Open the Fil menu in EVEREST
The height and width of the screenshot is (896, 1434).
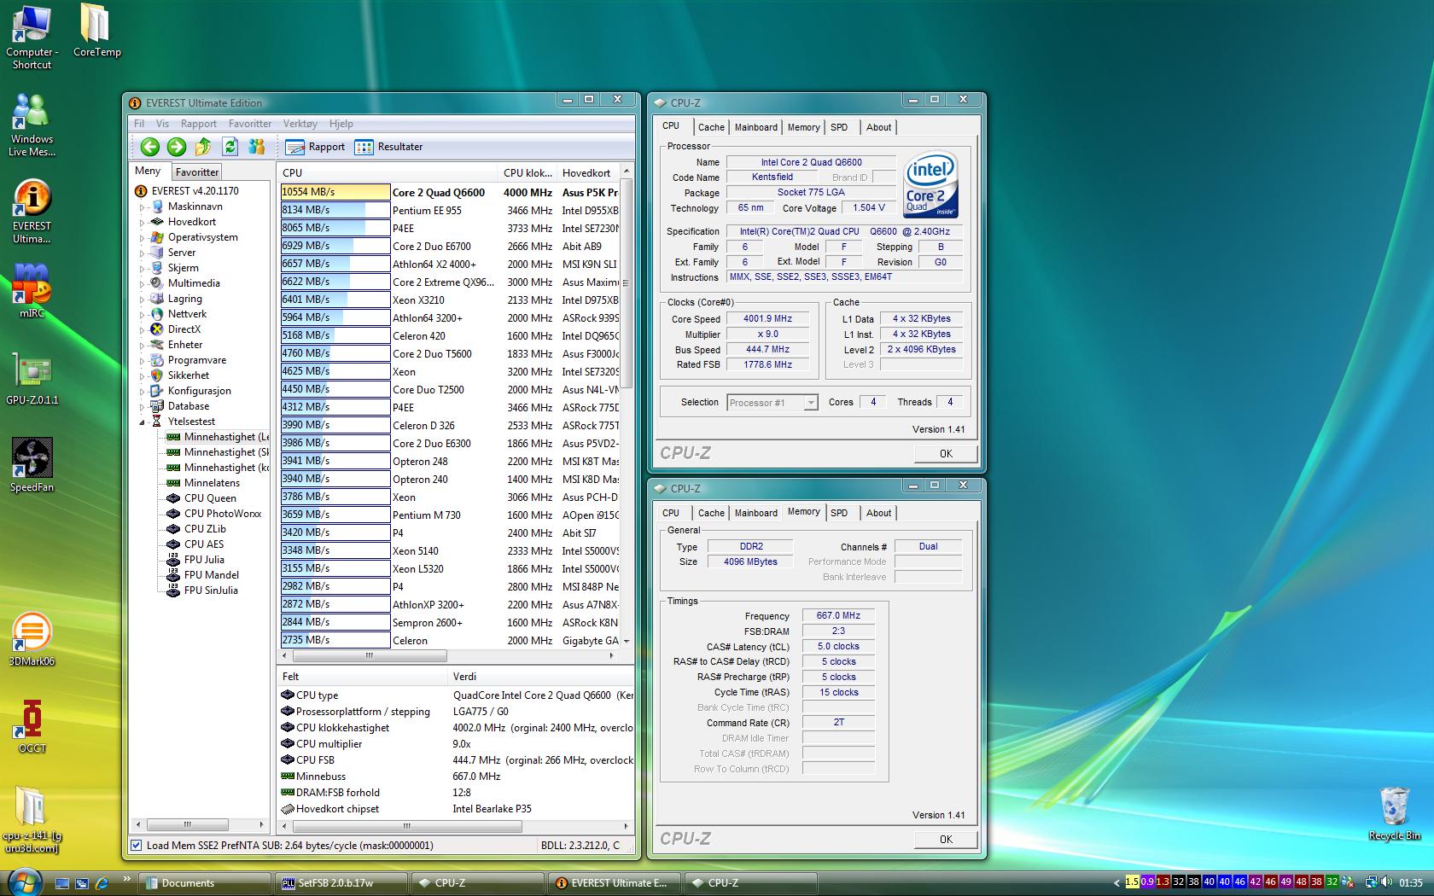[x=139, y=124]
